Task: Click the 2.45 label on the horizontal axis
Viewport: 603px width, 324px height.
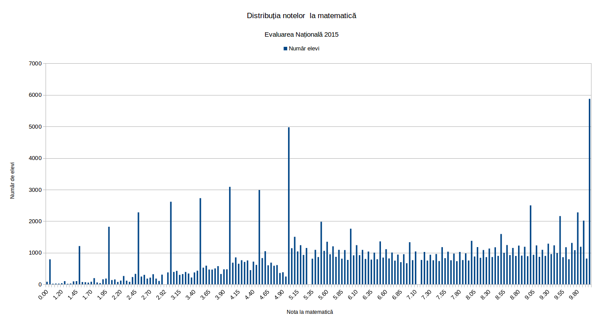Action: pos(132,295)
